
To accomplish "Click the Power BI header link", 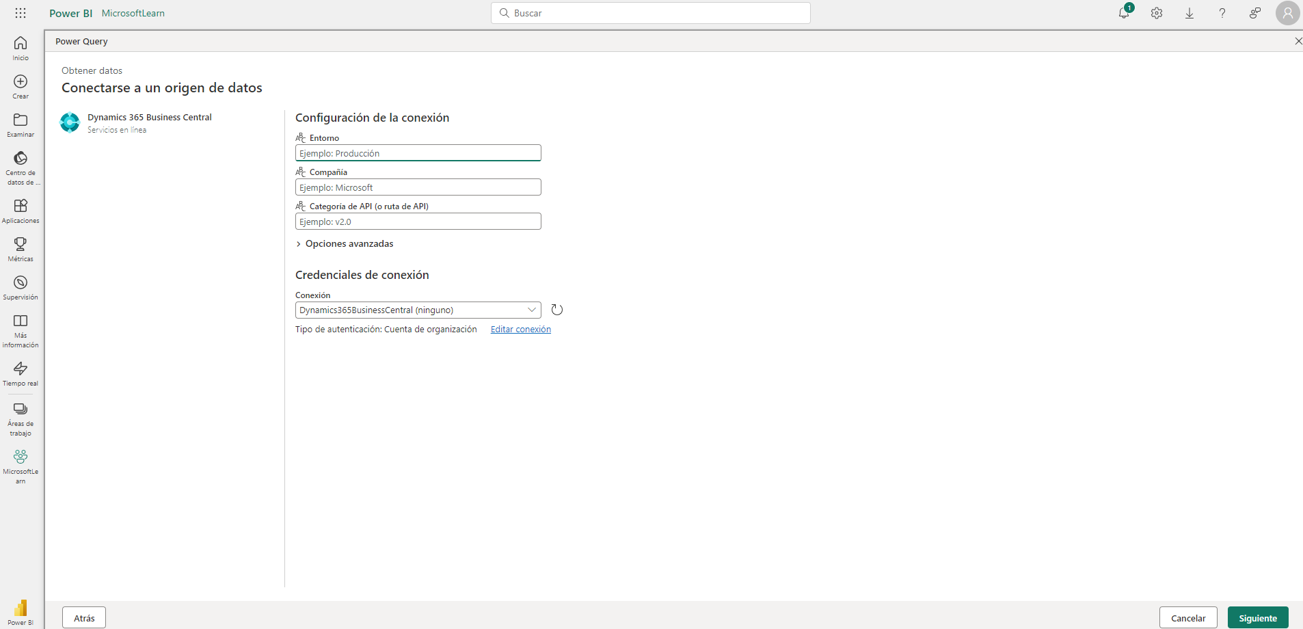I will 70,13.
